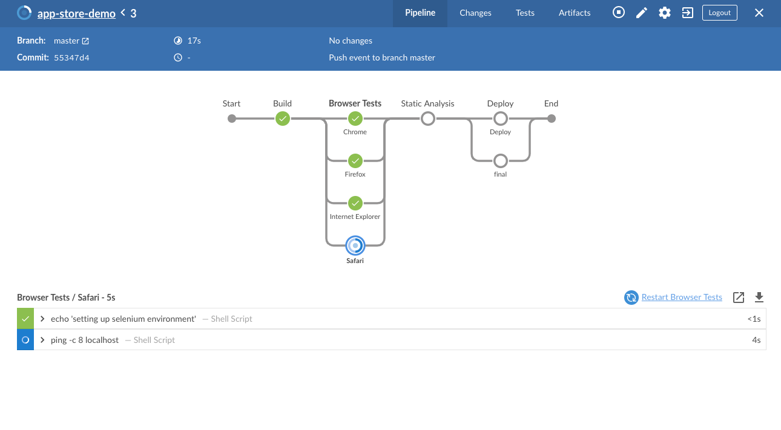Expand the ping localhost shell step
781x430 pixels.
click(41, 339)
